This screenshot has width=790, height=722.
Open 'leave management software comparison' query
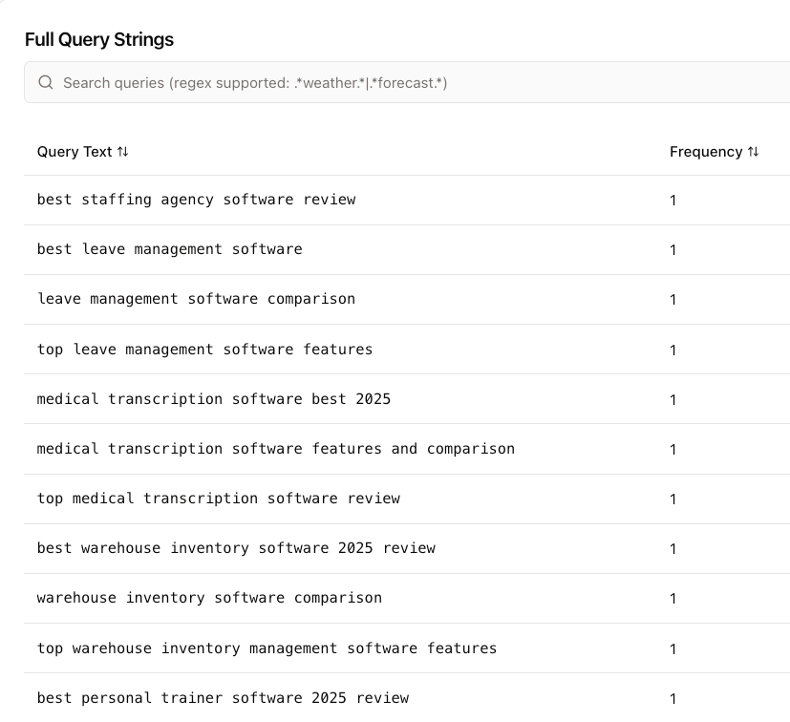pyautogui.click(x=196, y=299)
